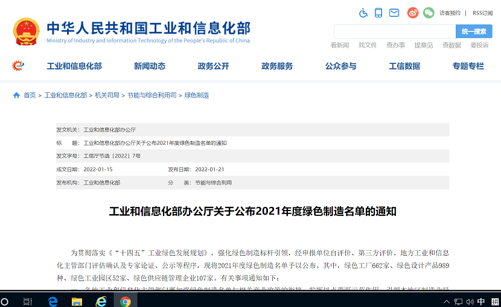The height and width of the screenshot is (307, 501).
Task: Open Chrome in the taskbar
Action: pyautogui.click(x=125, y=301)
